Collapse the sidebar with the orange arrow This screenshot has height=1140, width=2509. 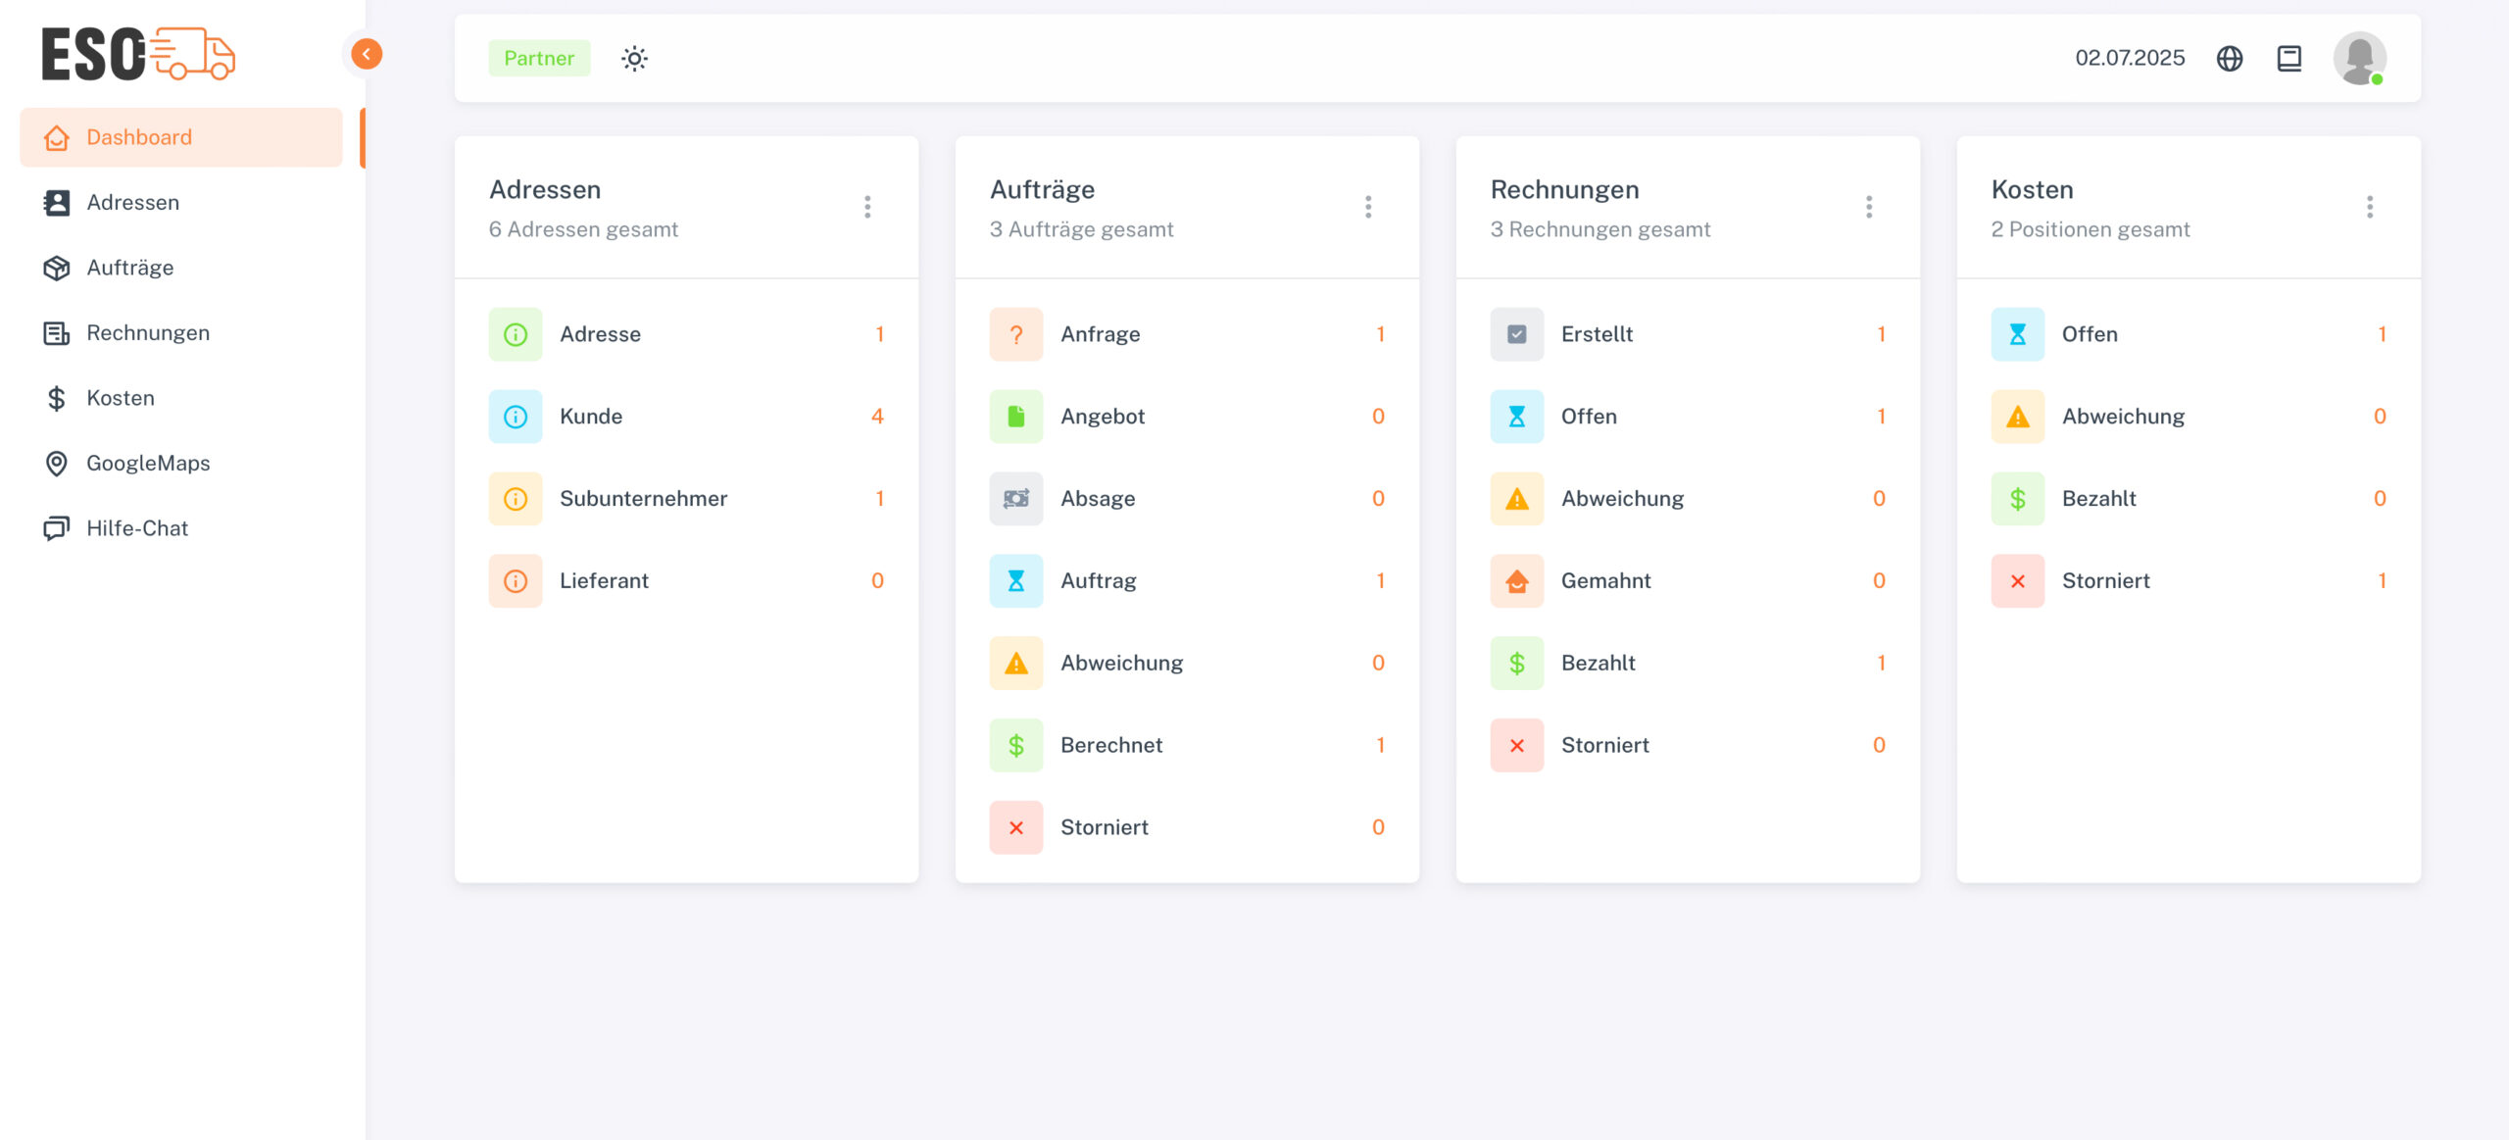367,54
